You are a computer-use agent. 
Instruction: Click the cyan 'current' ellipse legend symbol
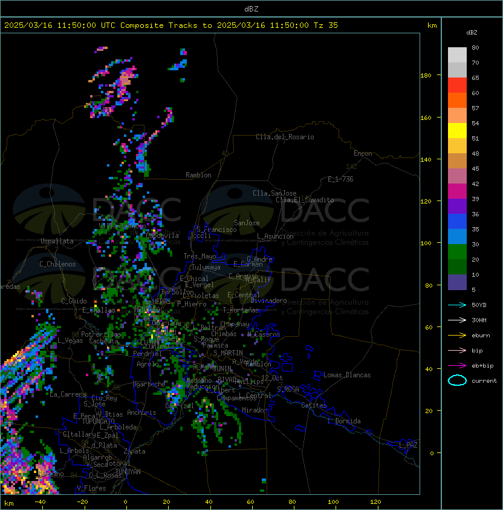tap(457, 380)
